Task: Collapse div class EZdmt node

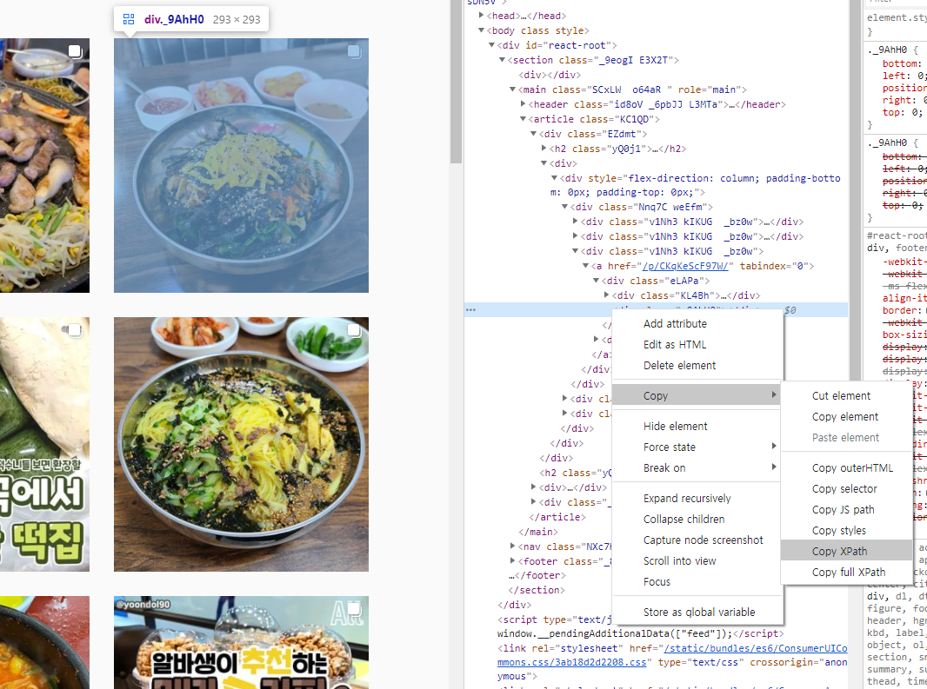Action: [533, 134]
